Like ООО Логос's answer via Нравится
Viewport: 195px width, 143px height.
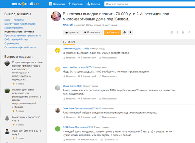tap(69, 140)
